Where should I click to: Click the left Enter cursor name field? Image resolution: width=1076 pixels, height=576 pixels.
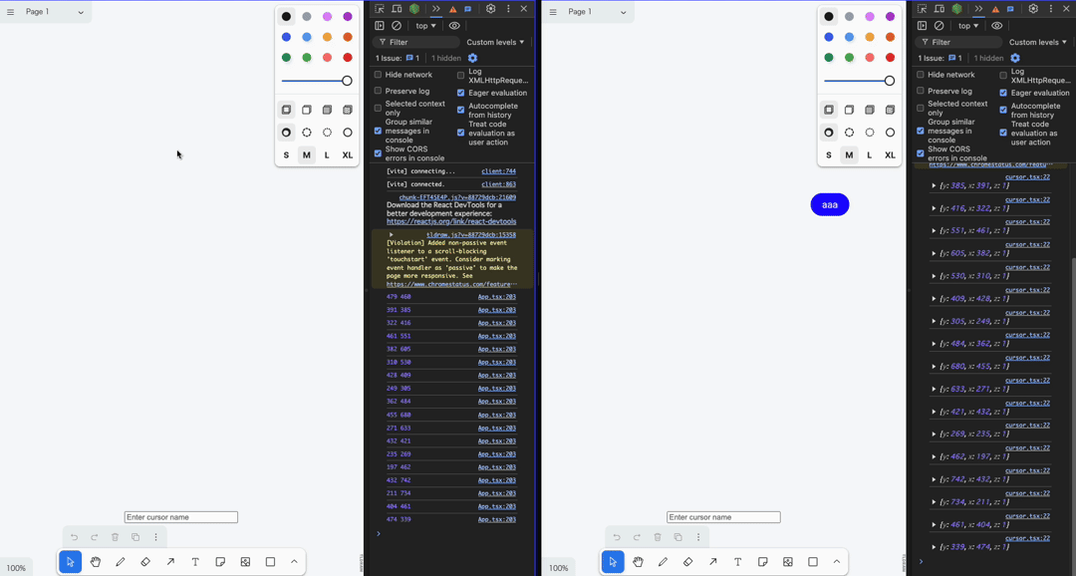coord(181,517)
